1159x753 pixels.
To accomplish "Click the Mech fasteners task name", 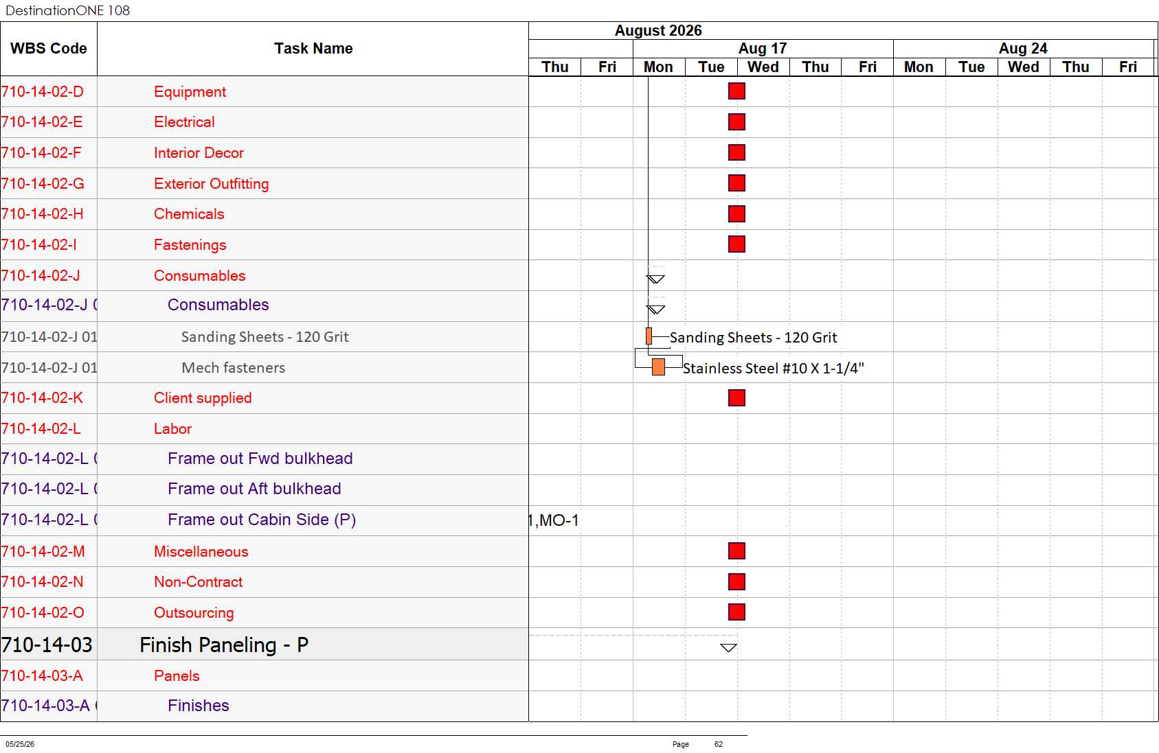I will tap(233, 368).
